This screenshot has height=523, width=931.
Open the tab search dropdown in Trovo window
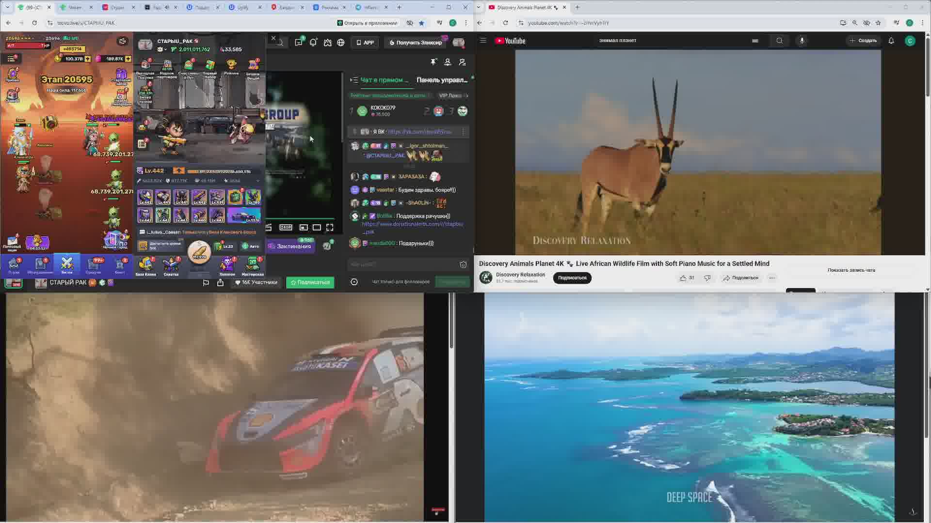tap(7, 7)
